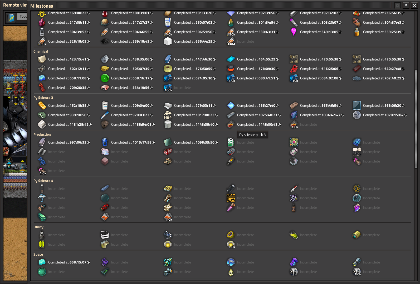Click the text 'Completed at 1148:00:43'
This screenshot has height=284, width=420.
pos(257,125)
